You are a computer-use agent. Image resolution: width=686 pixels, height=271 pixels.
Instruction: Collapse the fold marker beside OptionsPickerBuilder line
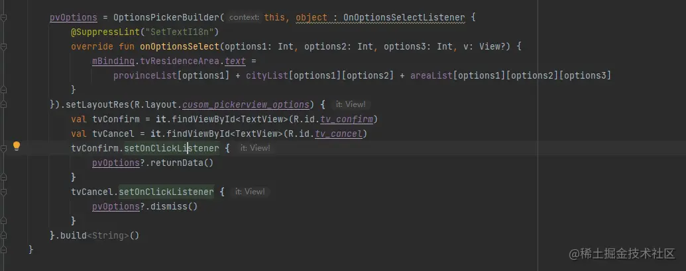click(3, 17)
